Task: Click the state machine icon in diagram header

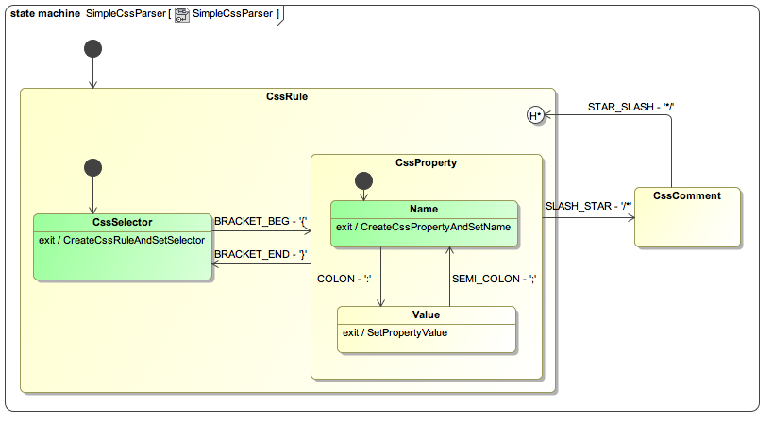Action: 182,15
